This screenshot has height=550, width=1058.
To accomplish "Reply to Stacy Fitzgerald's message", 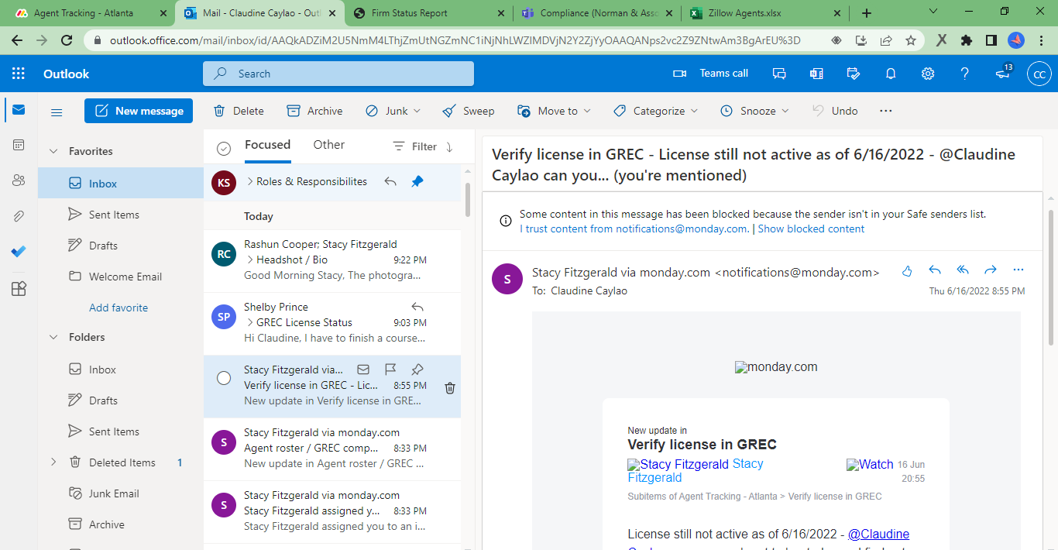I will click(935, 270).
